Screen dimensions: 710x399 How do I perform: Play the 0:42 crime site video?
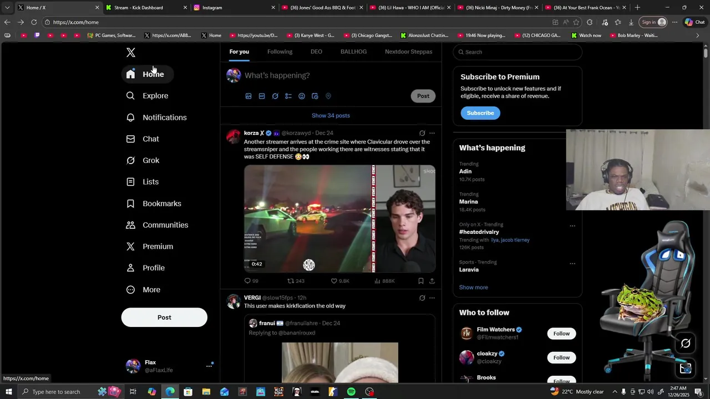(339, 218)
